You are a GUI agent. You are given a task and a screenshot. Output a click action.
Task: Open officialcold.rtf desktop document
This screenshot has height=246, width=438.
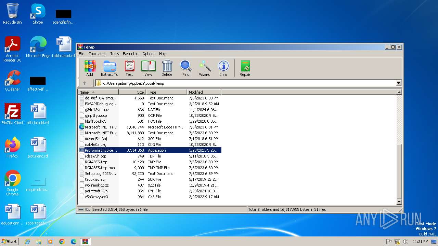38,114
